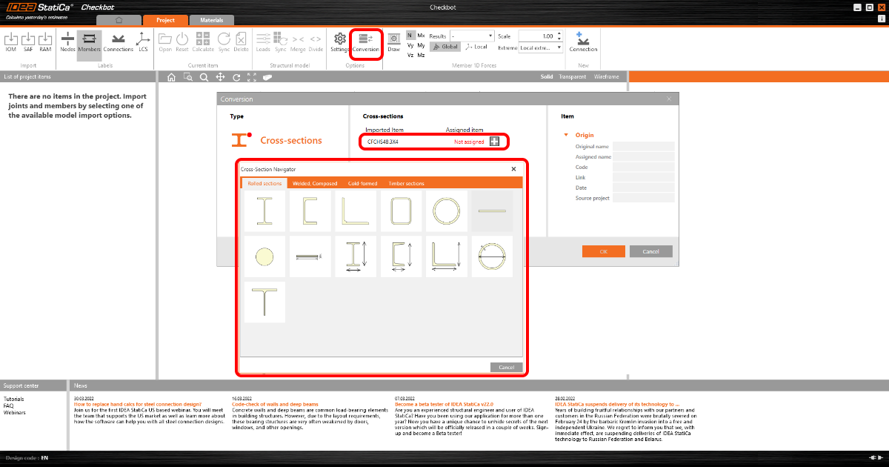
Task: Toggle Connections labels
Action: pyautogui.click(x=119, y=42)
